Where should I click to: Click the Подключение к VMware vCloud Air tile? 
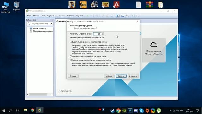tap(154, 50)
